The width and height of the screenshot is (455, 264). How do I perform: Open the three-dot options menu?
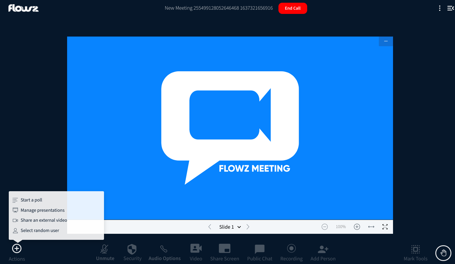pos(440,8)
